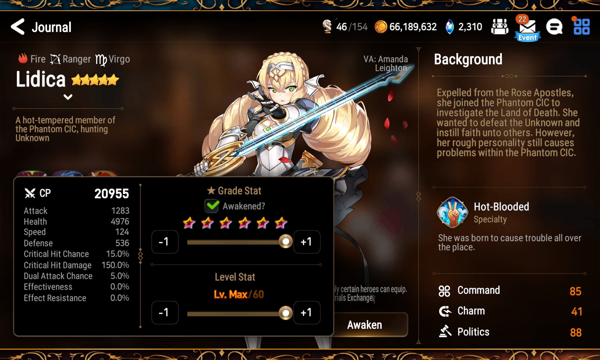Decrease Grade Stat with -1 button
This screenshot has width=600, height=360.
point(165,242)
